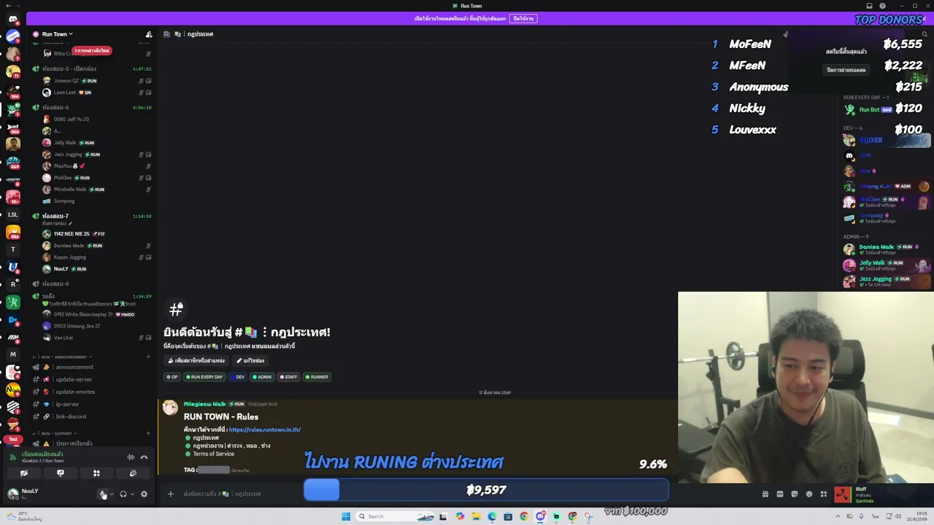Open the server icon with the 194 badge
Screen dimensions: 934x525
tap(13, 90)
